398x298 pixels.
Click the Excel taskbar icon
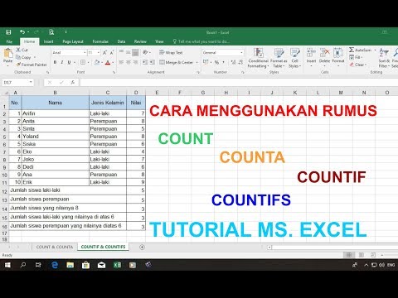(117, 265)
